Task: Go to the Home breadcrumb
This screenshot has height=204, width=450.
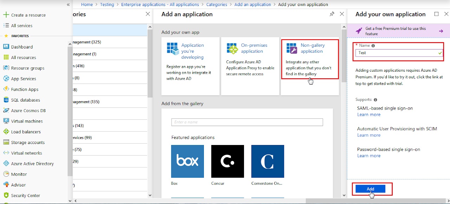Action: [87, 5]
